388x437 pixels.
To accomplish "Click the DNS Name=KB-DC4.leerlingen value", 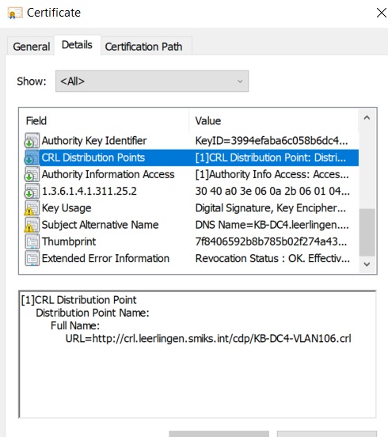I will (x=272, y=225).
